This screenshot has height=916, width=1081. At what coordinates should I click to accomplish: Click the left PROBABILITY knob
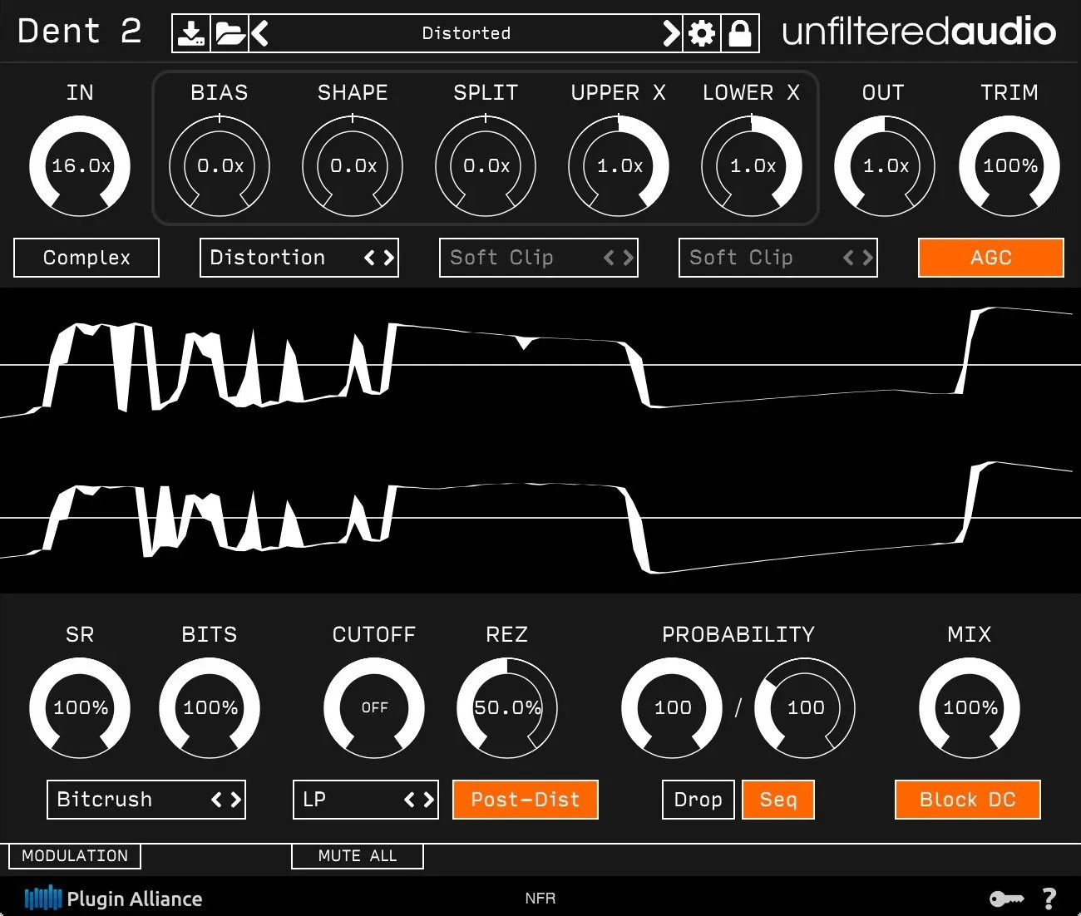(x=672, y=708)
